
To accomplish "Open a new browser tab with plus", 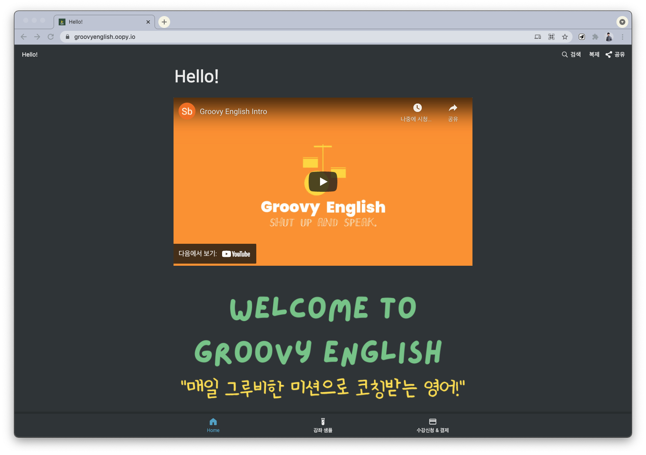I will 164,22.
